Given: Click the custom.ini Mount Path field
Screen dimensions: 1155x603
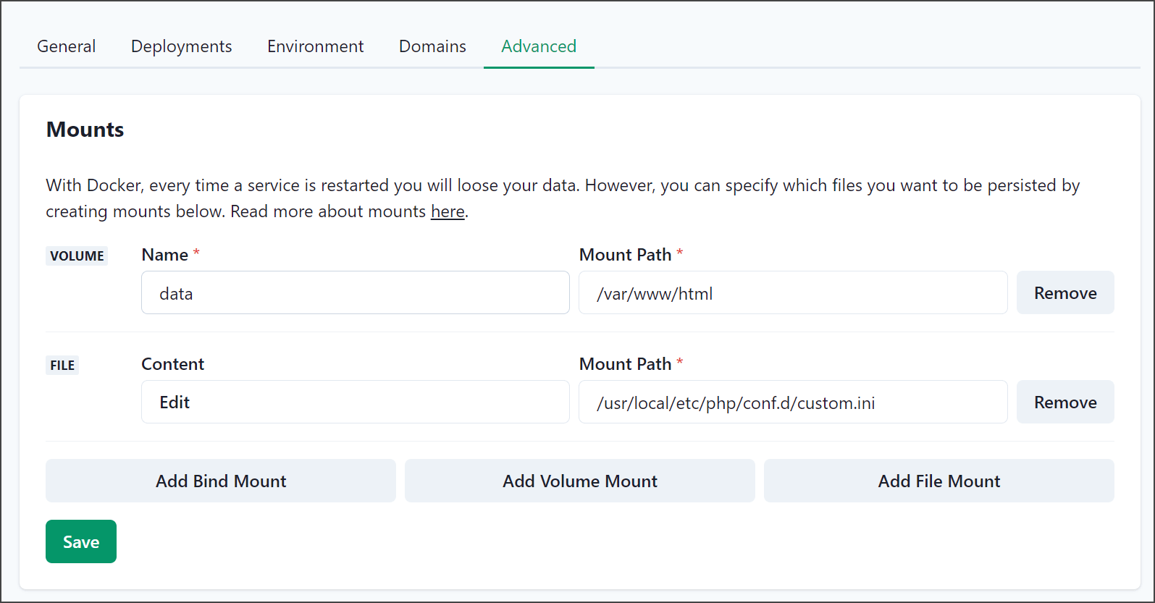Looking at the screenshot, I should (793, 402).
